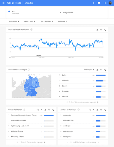This screenshot has width=114, height=147.
Task: Open the Erkunden page link
Action: pyautogui.click(x=29, y=3)
